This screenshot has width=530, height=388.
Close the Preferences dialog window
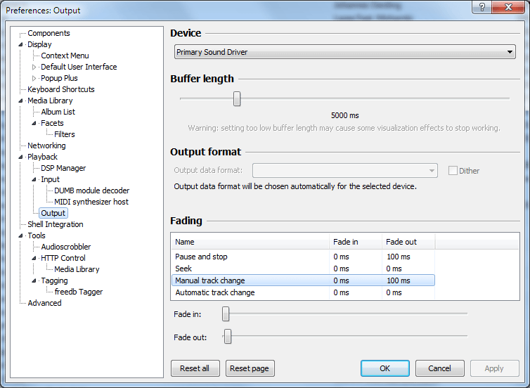508,8
